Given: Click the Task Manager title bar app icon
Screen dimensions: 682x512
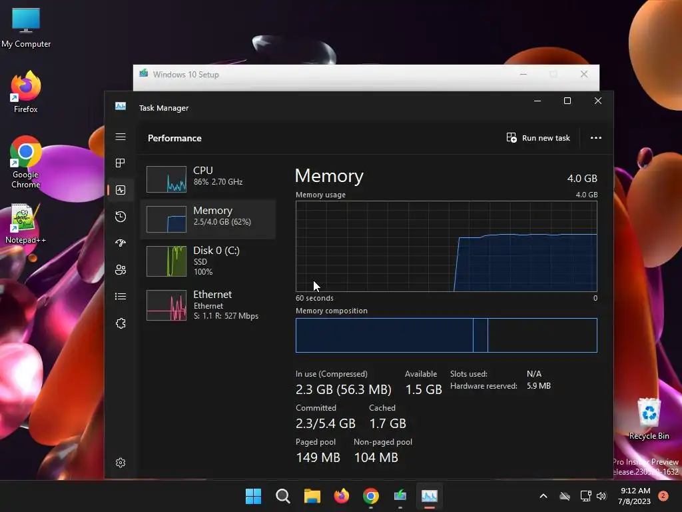Looking at the screenshot, I should point(121,106).
